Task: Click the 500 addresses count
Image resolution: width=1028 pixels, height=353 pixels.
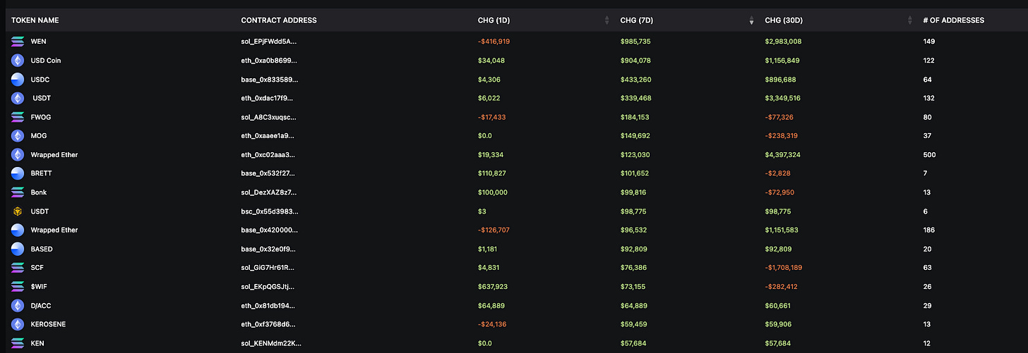Action: coord(929,155)
